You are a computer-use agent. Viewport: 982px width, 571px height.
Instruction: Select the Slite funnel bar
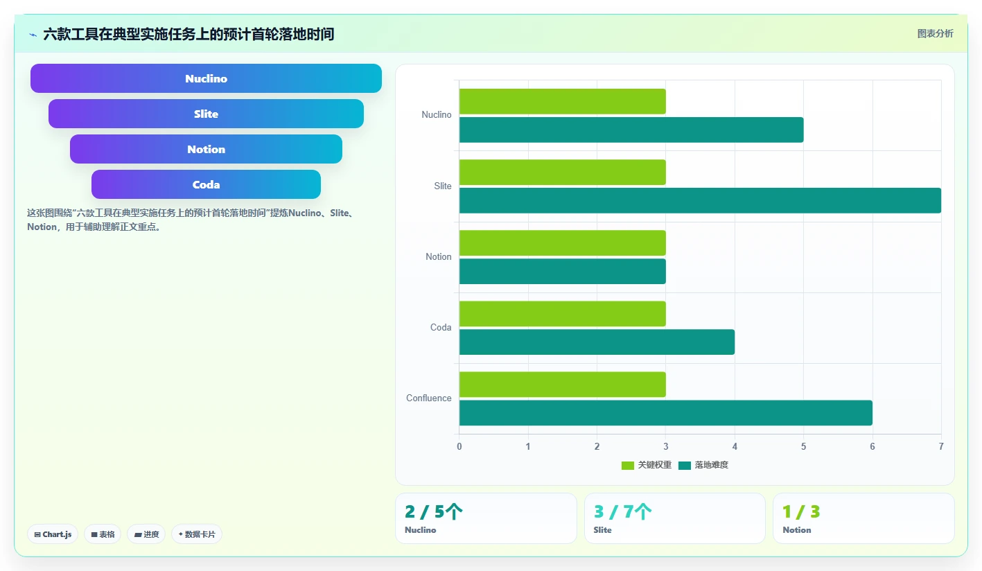(x=206, y=114)
